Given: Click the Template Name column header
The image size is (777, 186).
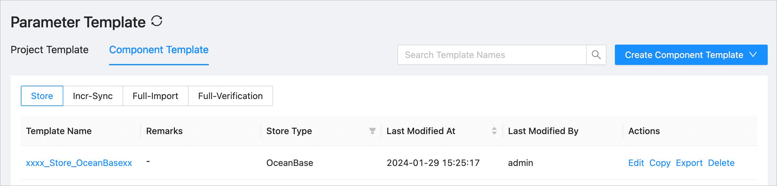Looking at the screenshot, I should (59, 131).
